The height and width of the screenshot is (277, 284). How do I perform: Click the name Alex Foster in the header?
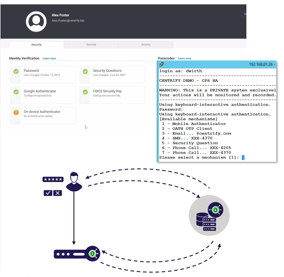click(60, 15)
